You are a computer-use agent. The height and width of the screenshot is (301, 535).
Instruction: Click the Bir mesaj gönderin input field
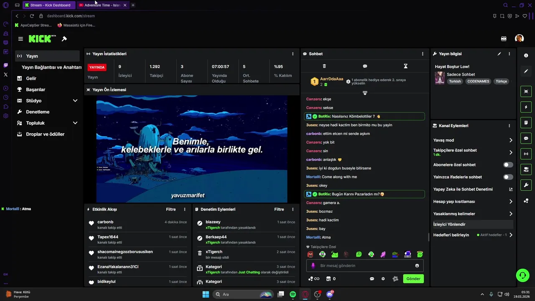[x=365, y=265]
